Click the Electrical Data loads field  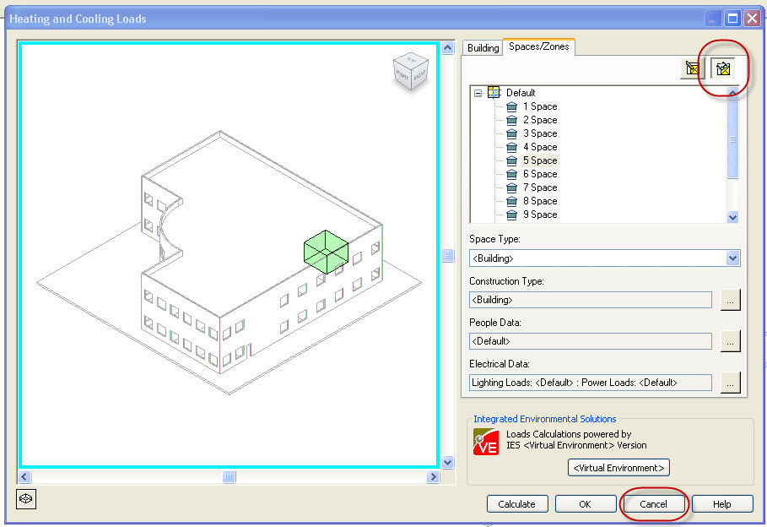tap(591, 383)
